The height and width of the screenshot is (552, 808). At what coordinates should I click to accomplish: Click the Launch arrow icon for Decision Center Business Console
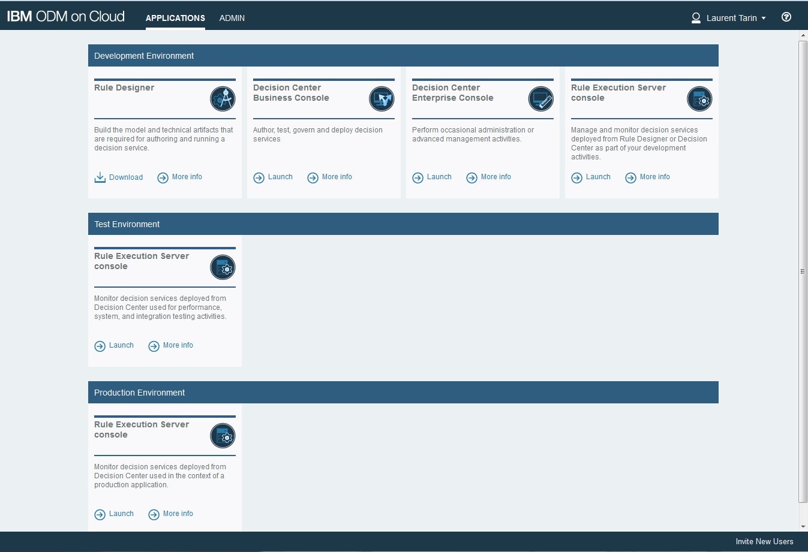(259, 177)
